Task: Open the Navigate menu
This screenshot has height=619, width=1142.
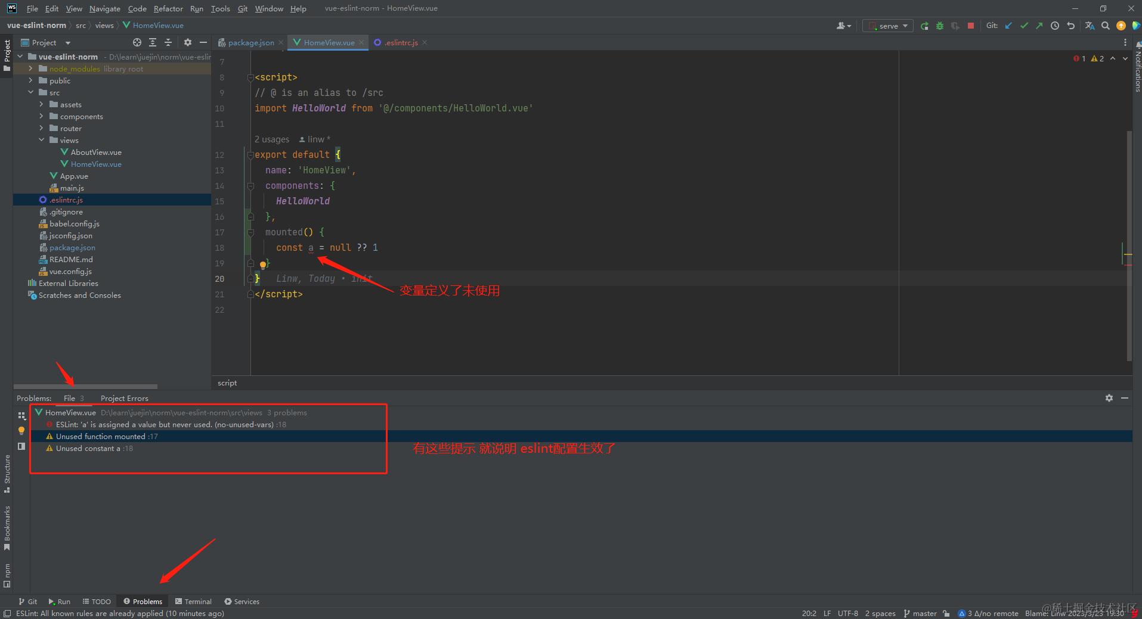Action: [105, 8]
